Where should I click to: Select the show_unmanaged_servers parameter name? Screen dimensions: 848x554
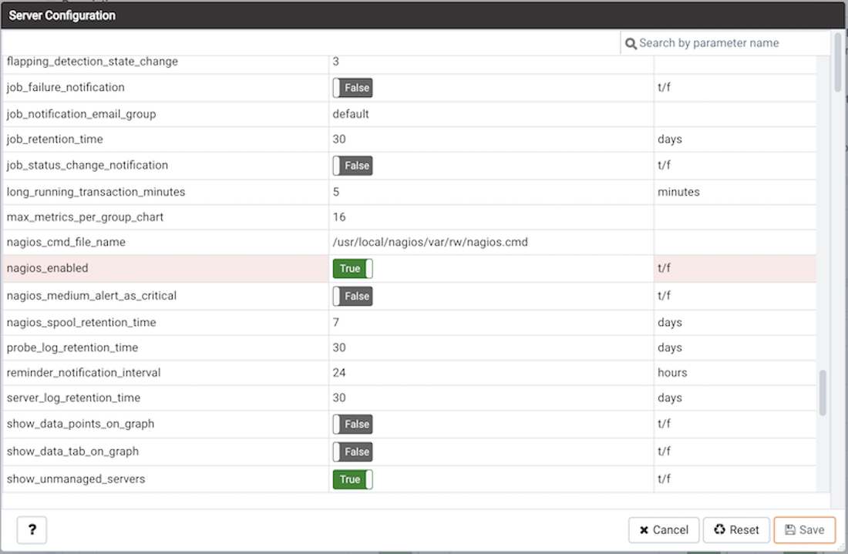(76, 478)
